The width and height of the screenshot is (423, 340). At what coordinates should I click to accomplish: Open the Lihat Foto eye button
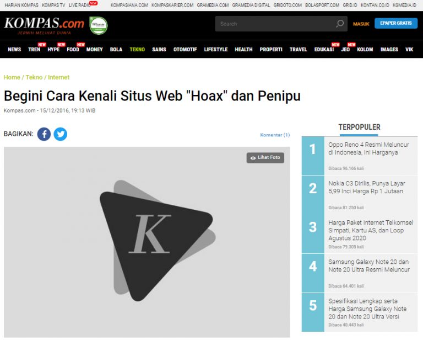(x=265, y=157)
